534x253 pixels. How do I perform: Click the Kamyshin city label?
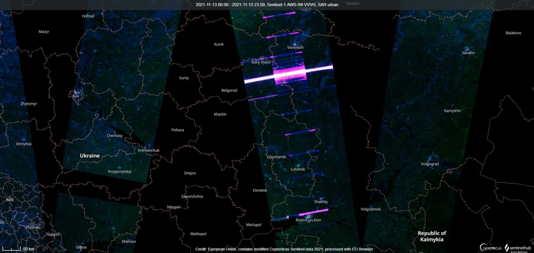point(453,111)
